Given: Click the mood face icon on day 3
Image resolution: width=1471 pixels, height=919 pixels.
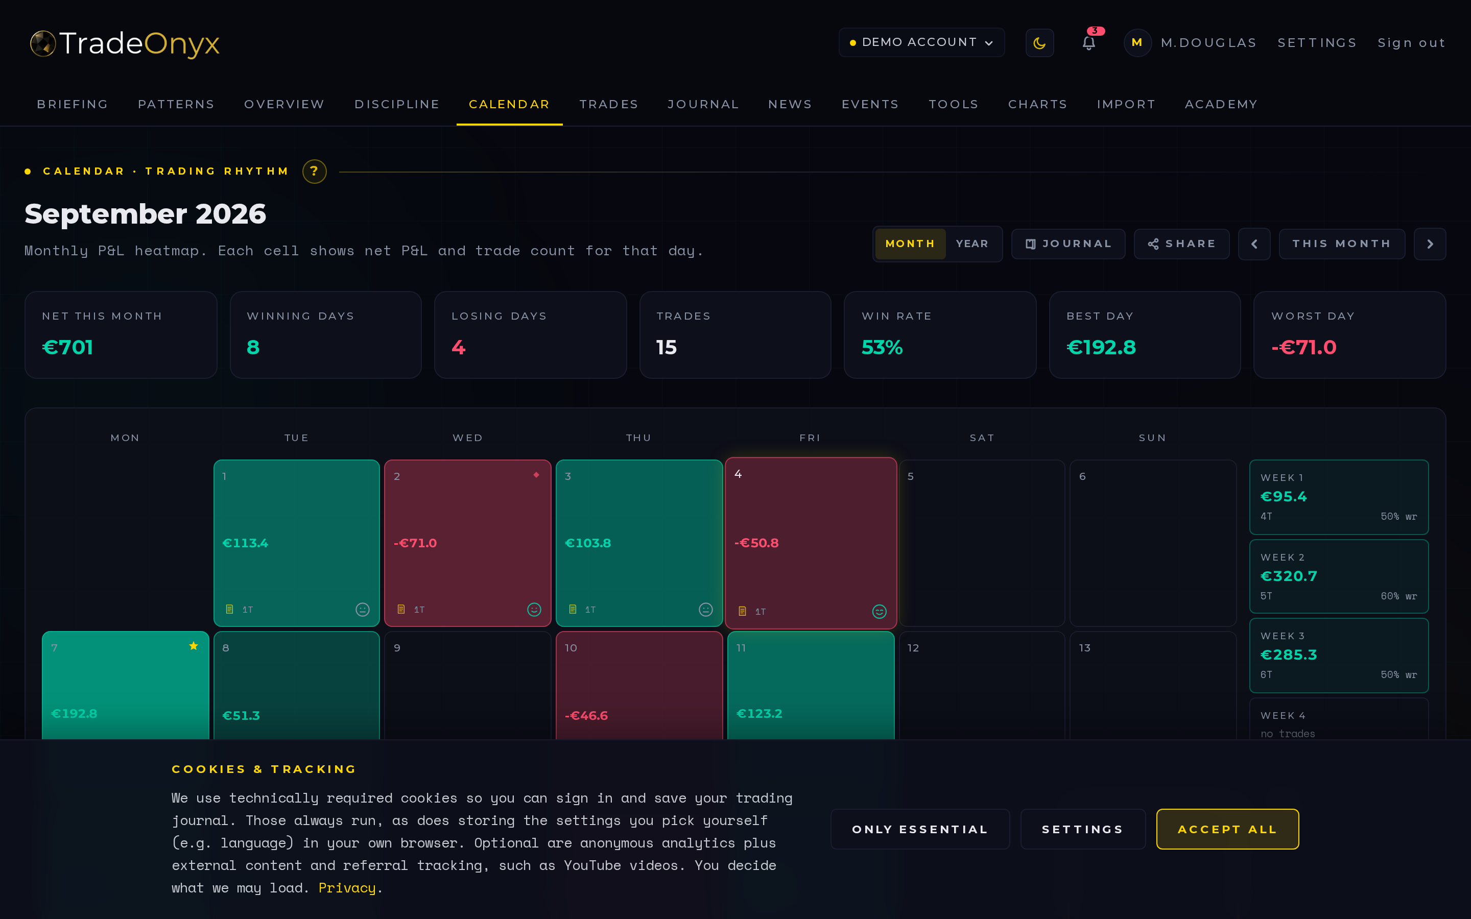Looking at the screenshot, I should click(705, 610).
